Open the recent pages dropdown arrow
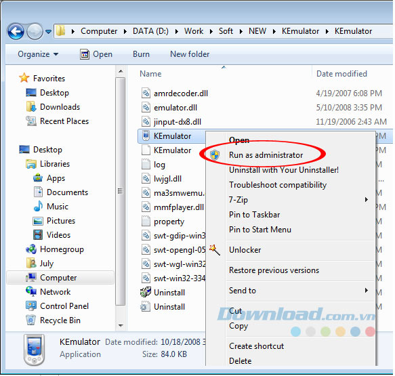The image size is (395, 376). 48,32
